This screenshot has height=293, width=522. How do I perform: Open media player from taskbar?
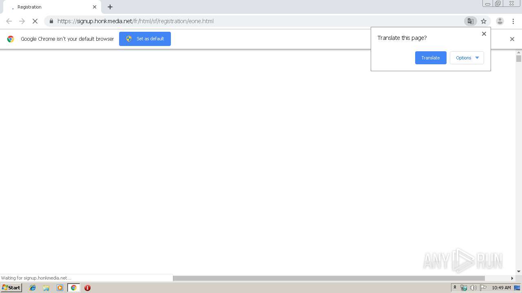60,288
